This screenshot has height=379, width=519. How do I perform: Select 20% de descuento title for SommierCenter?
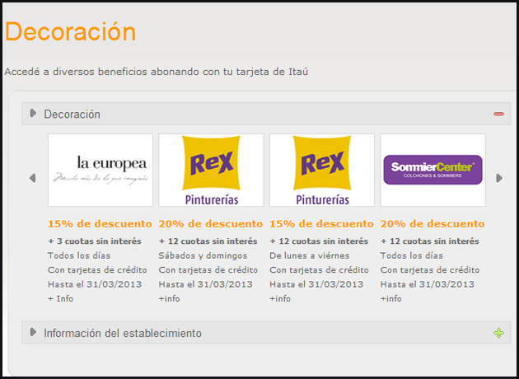(432, 224)
